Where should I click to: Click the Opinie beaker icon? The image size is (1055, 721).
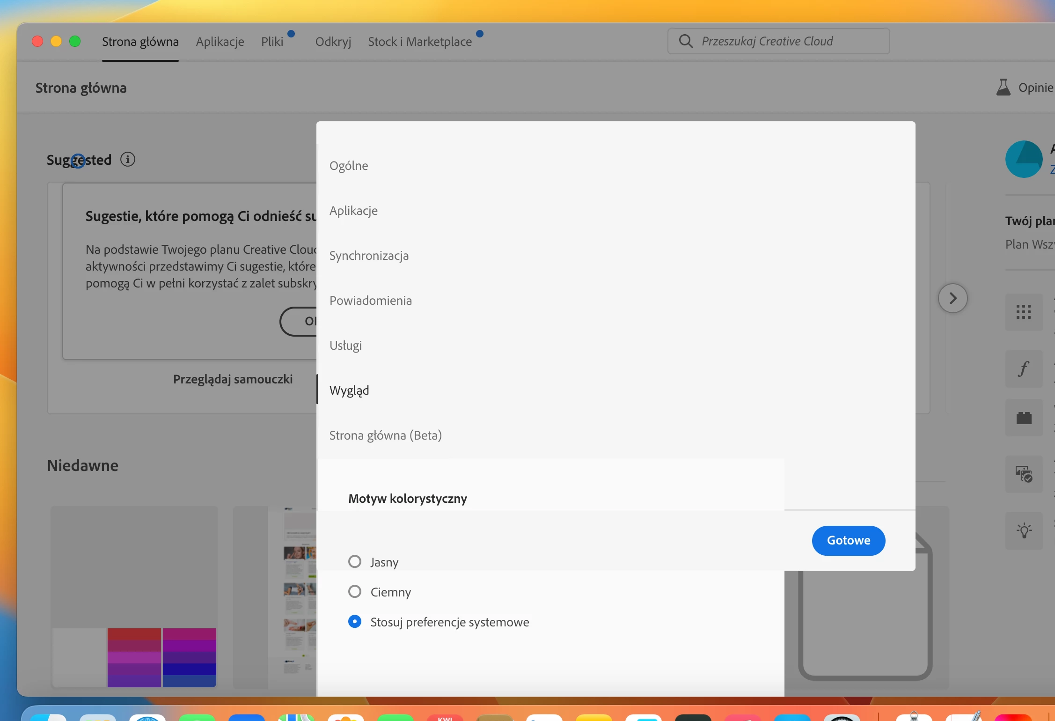pos(1003,88)
